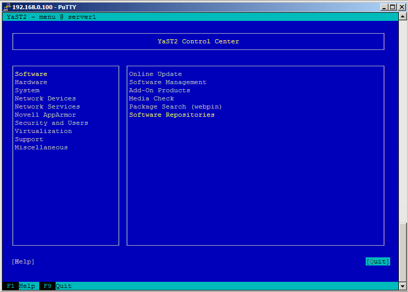Open the System category
The image size is (408, 292).
tap(28, 91)
